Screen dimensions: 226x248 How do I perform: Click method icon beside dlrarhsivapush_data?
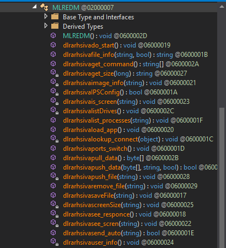53,167
